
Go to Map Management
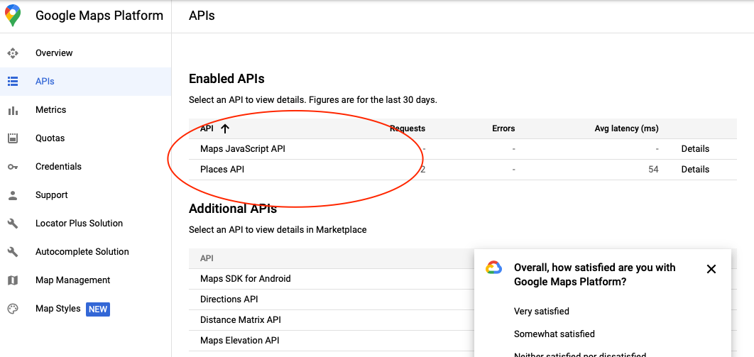73,280
